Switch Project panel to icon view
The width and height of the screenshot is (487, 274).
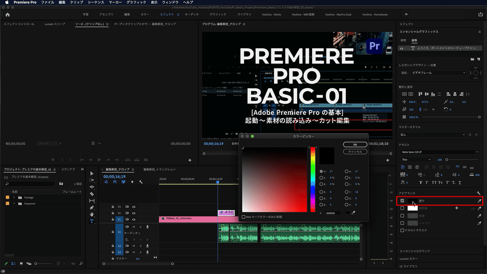21,263
